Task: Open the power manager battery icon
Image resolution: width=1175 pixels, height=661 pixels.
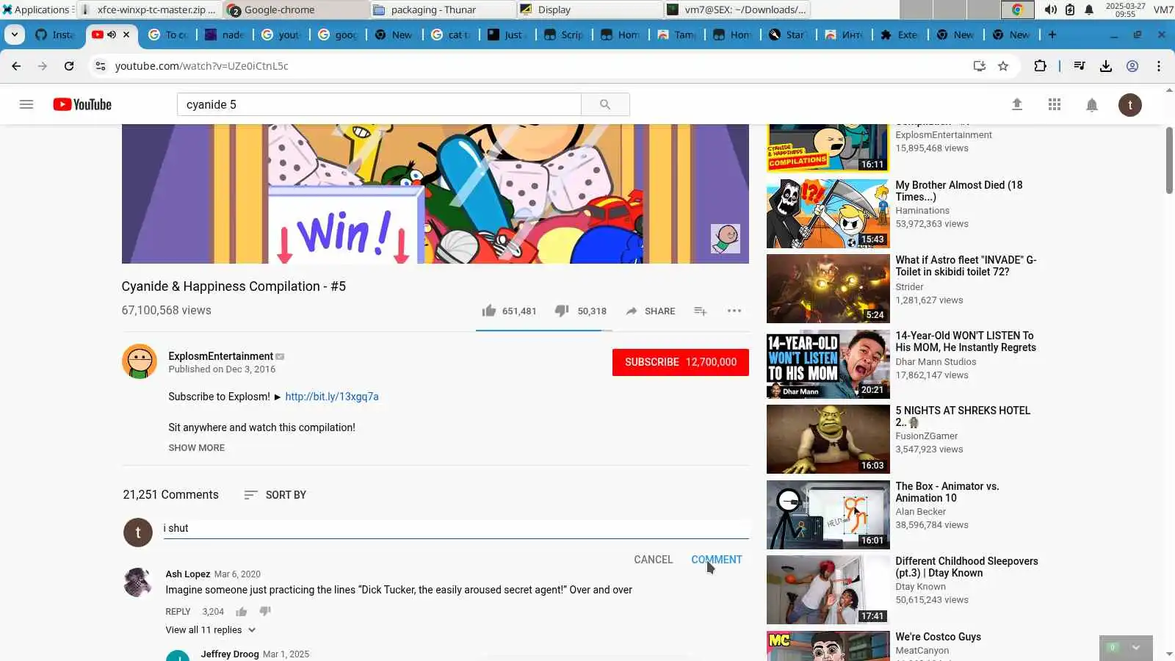Action: 1070,10
